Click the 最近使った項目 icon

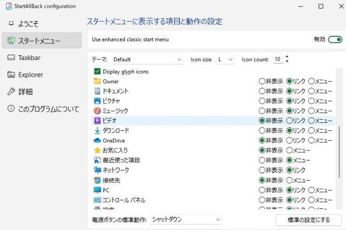(x=97, y=160)
